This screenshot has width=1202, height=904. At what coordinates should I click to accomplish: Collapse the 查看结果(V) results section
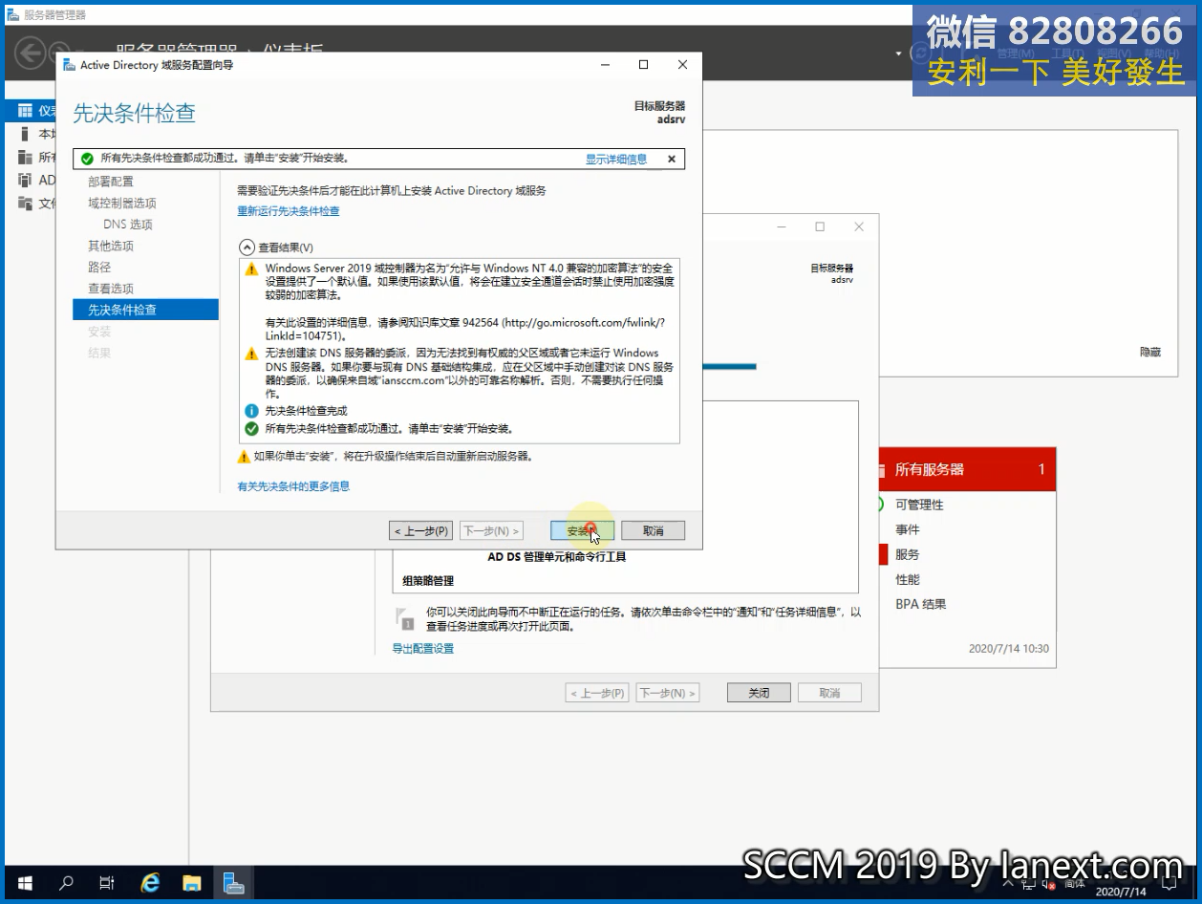click(247, 247)
